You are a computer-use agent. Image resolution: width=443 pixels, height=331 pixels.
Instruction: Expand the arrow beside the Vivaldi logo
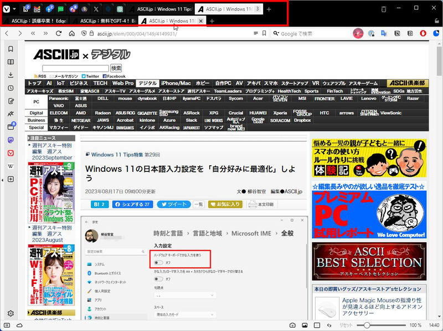click(x=14, y=9)
